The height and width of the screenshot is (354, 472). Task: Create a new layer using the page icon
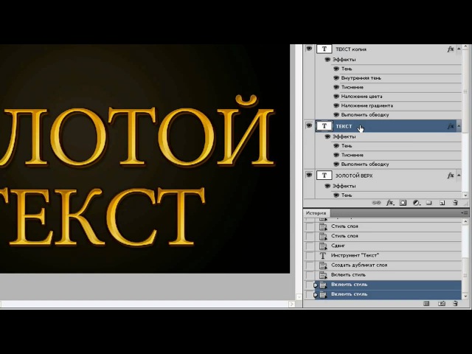(x=442, y=203)
